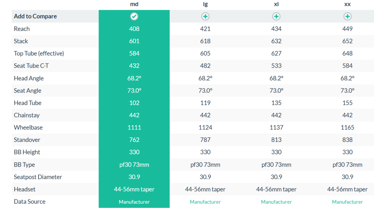Select xx top tube value 648

pyautogui.click(x=347, y=54)
